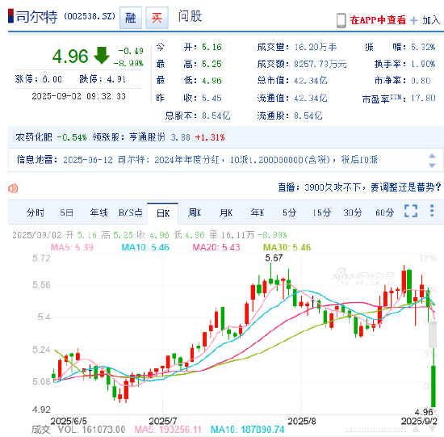Switch to the 30分 chart tab
The width and height of the screenshot is (444, 437).
(x=353, y=212)
